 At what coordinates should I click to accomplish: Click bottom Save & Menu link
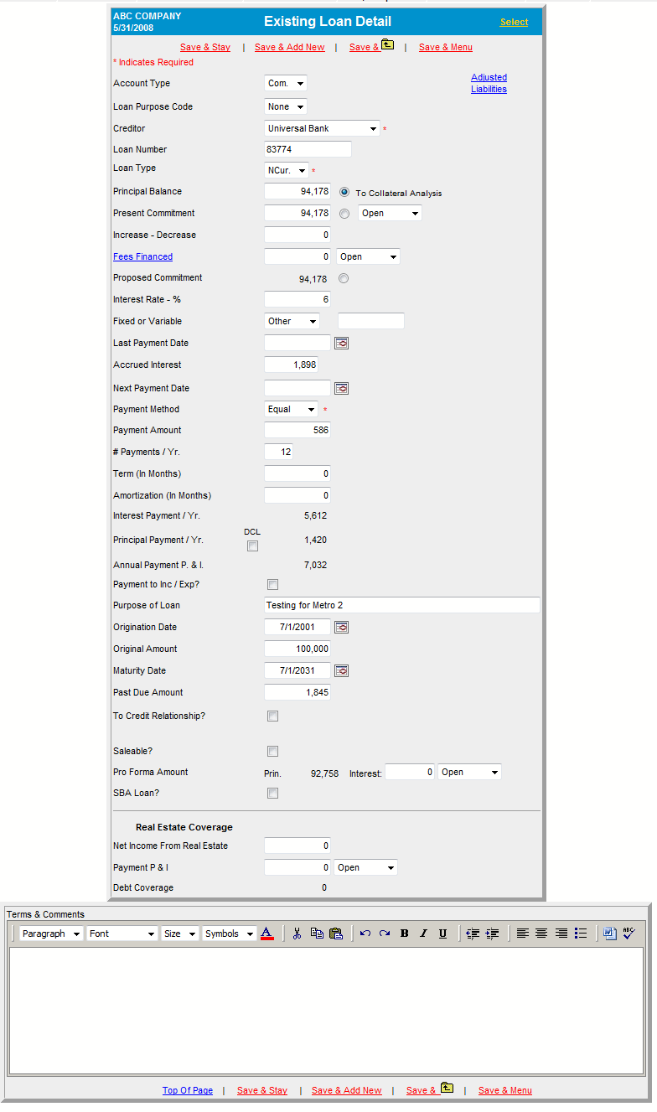(x=505, y=1090)
